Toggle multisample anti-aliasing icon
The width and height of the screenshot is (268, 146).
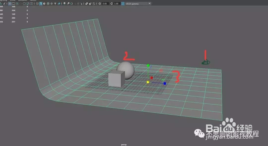pyautogui.click(x=72, y=3)
